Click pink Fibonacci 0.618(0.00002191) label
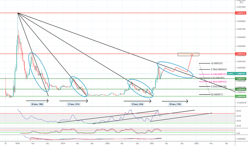Screen dimensions: 248x146 click(219, 74)
